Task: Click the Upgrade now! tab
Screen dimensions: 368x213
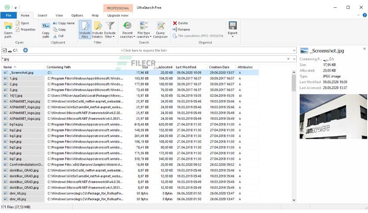Action: (117, 15)
